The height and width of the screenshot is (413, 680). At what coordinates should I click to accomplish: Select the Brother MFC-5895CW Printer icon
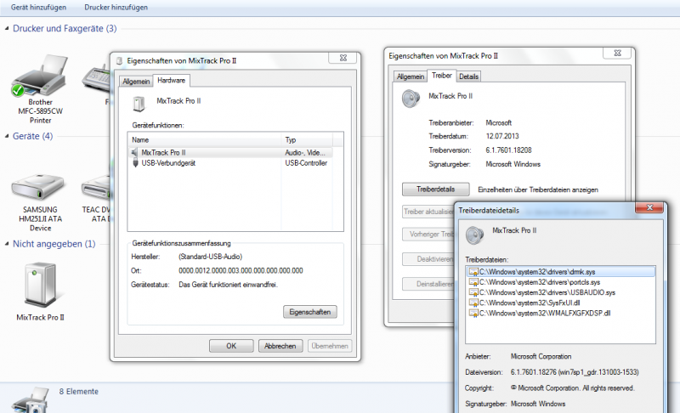(40, 76)
